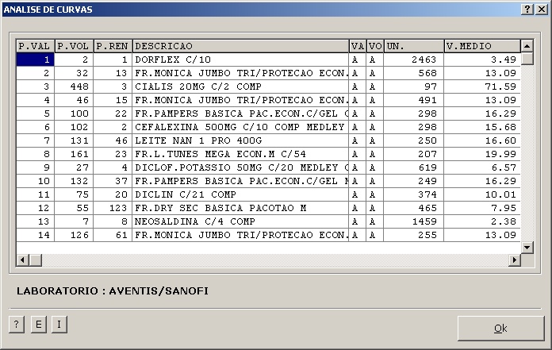Click the V.MEDIO value 6.57
This screenshot has height=350, width=552.
[504, 167]
